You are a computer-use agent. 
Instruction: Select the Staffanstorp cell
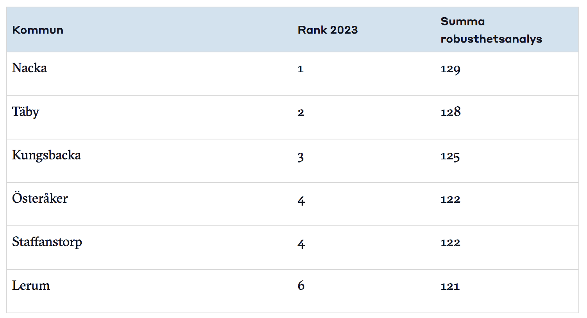(x=47, y=242)
